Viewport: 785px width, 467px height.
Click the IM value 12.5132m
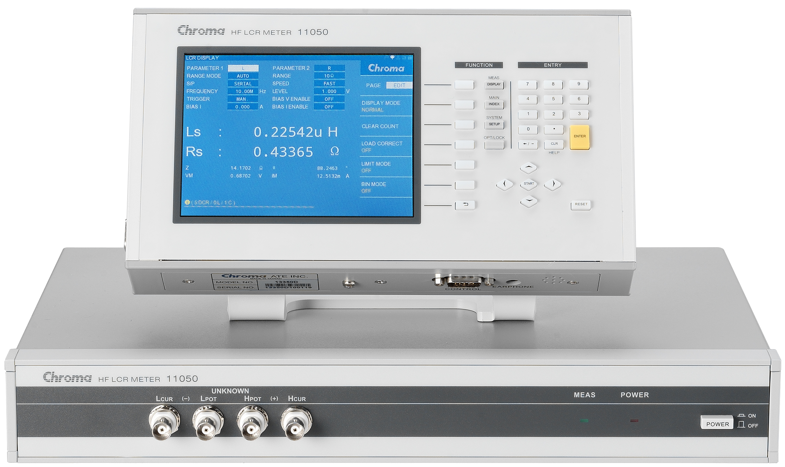pos(328,176)
